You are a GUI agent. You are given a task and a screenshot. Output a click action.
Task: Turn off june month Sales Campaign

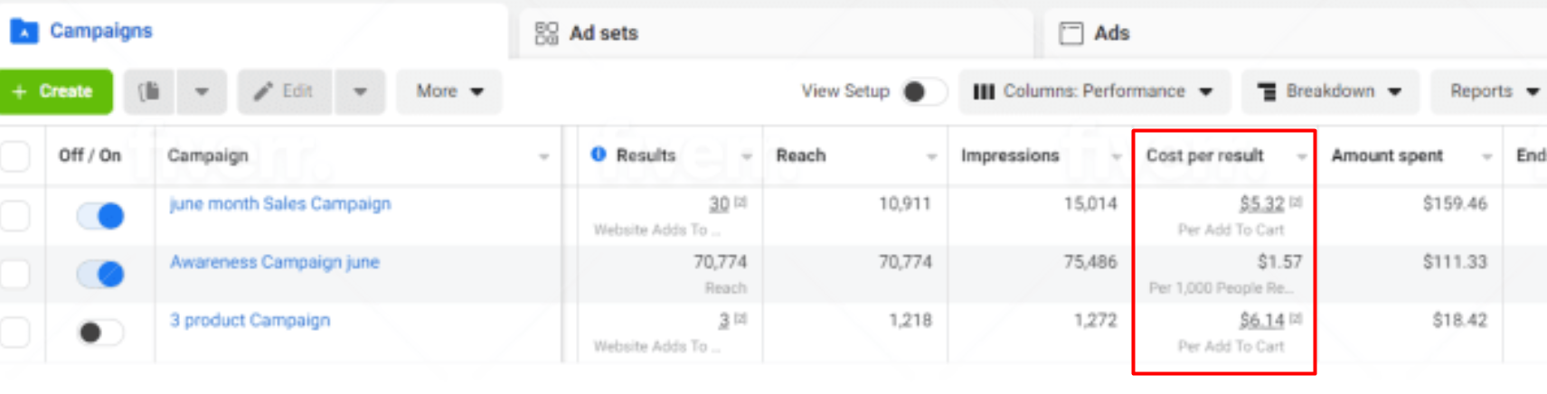coord(100,216)
